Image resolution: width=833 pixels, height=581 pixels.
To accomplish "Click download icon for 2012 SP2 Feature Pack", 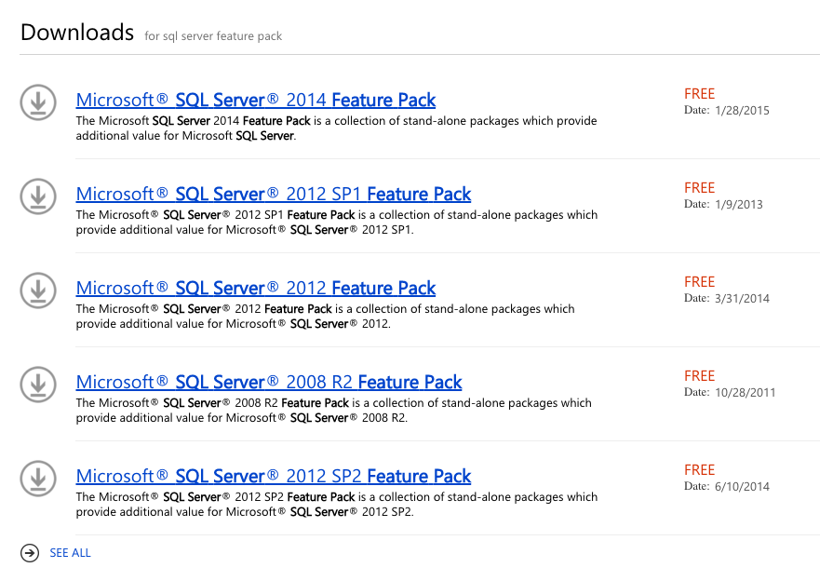I will point(38,479).
